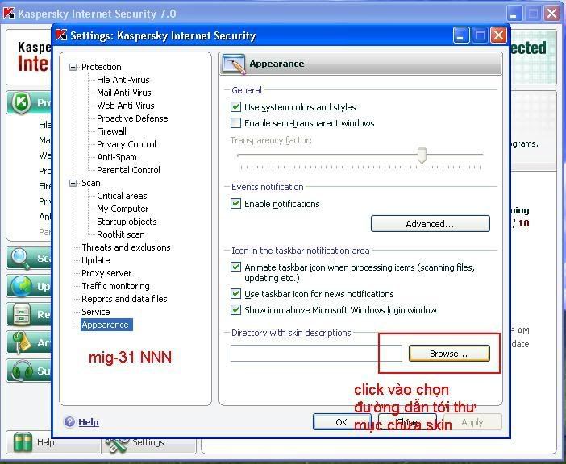The width and height of the screenshot is (566, 464).
Task: Click the Settings tools icon at bottom
Action: pyautogui.click(x=118, y=441)
